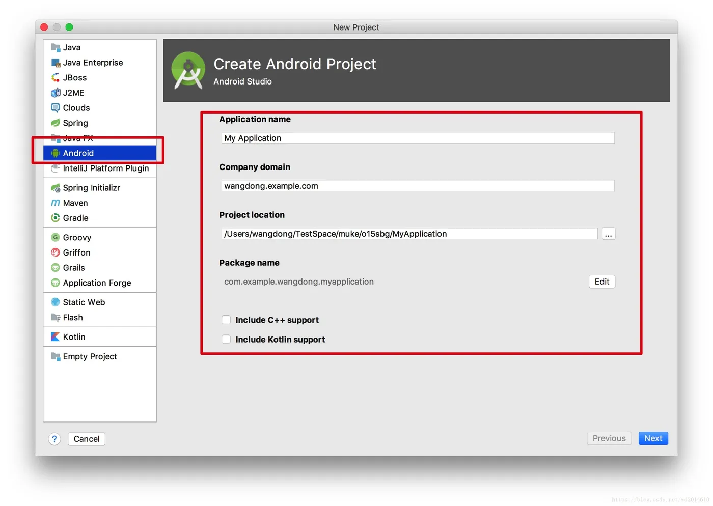
Task: Click the IntelliJ Platform Plugin icon
Action: tap(56, 168)
